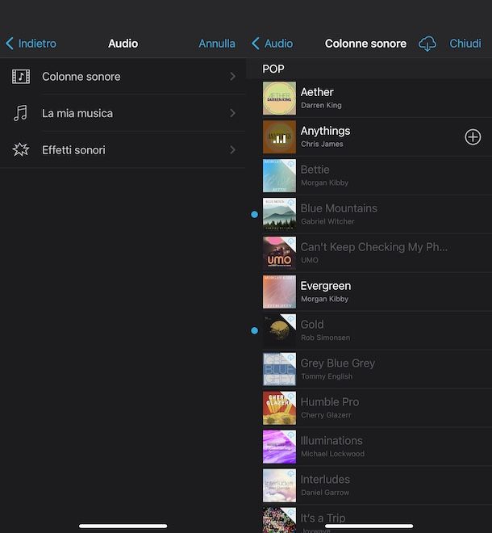The image size is (492, 533).
Task: Tap the blue dot beside Blue Mountains
Action: pyautogui.click(x=254, y=215)
